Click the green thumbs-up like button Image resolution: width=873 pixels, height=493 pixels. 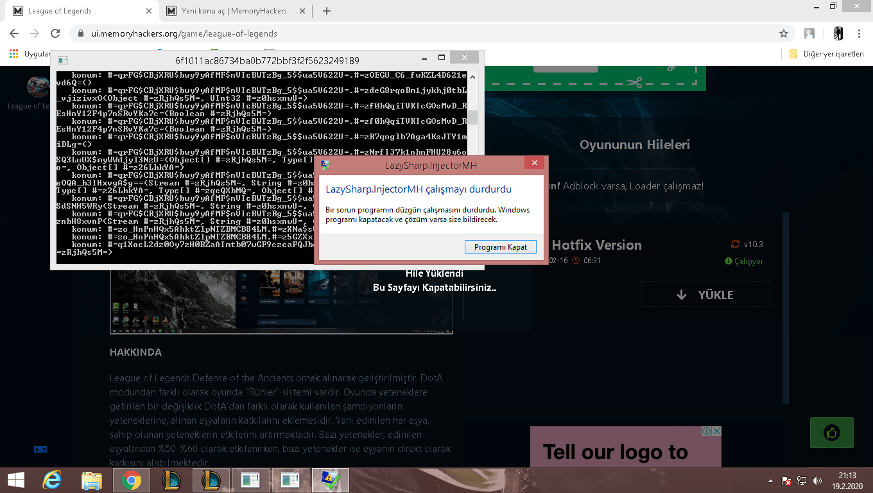(832, 433)
